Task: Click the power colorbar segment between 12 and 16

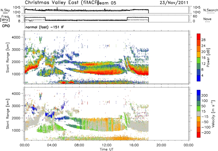Action: coord(199,61)
